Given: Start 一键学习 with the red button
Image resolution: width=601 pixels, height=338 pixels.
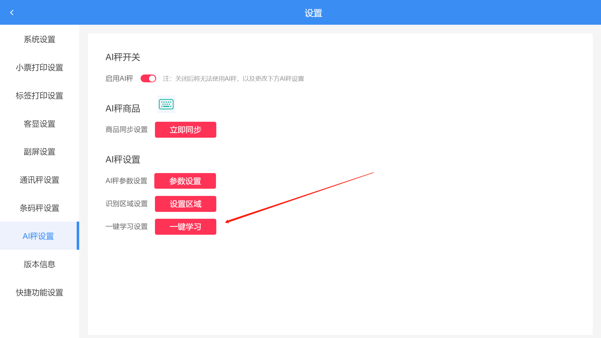Looking at the screenshot, I should click(186, 227).
